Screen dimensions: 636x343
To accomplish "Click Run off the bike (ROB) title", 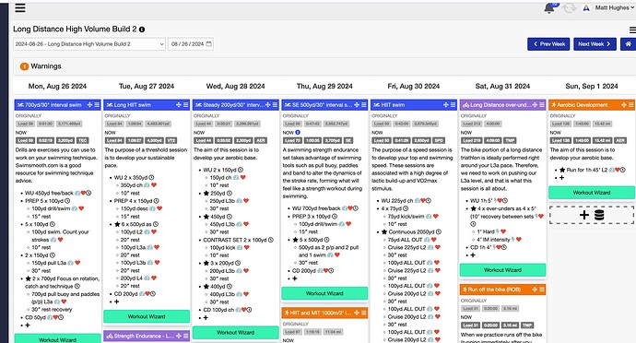I will (494, 290).
